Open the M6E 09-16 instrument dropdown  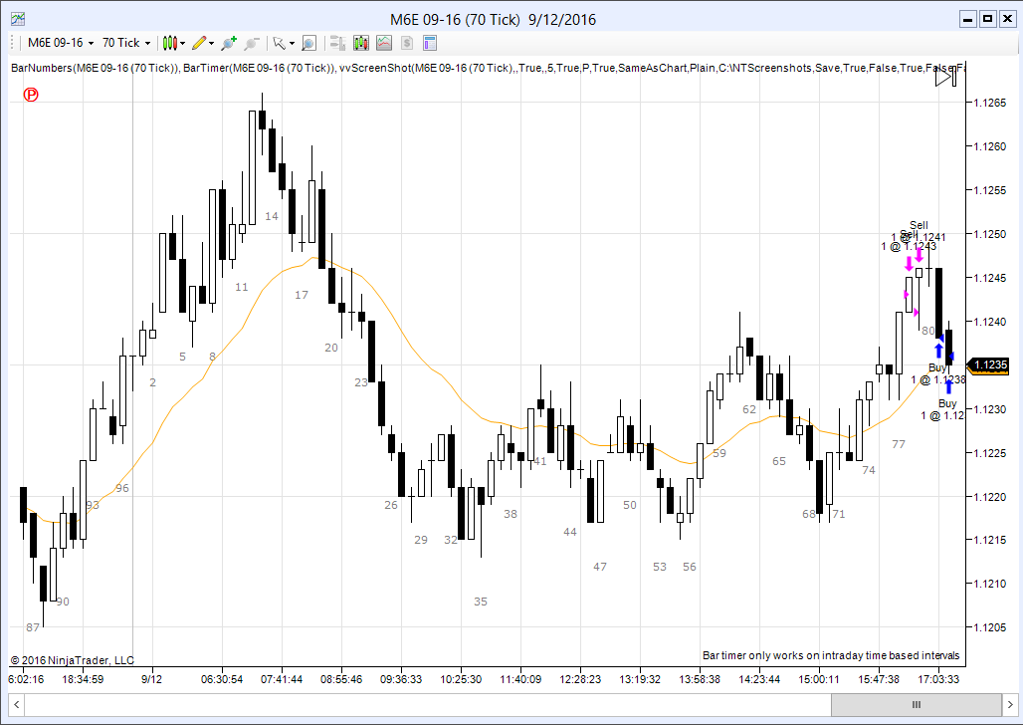point(61,43)
